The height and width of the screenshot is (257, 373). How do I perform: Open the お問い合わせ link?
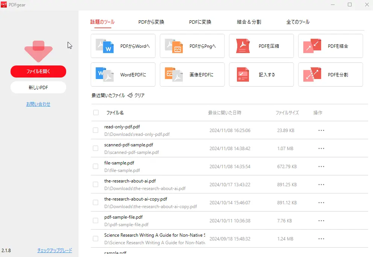pos(38,104)
